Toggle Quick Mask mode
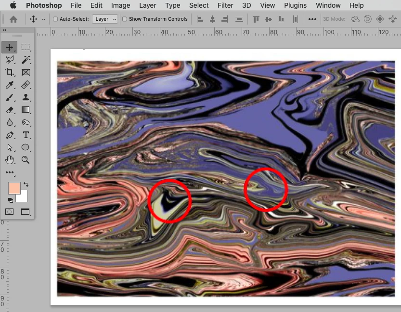Viewport: 401px width, 312px height. pos(10,212)
